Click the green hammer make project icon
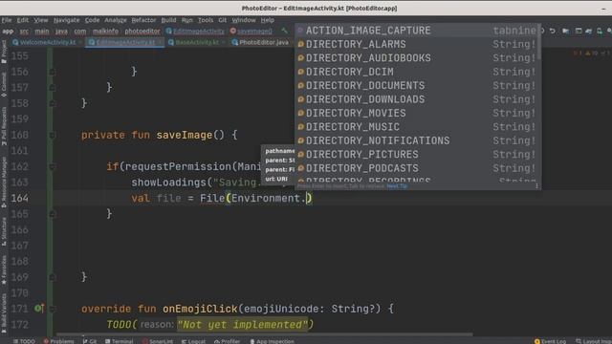 tap(285, 31)
